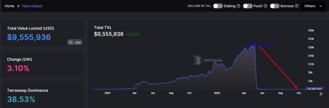Click the play triangle icon below chart

321,94
